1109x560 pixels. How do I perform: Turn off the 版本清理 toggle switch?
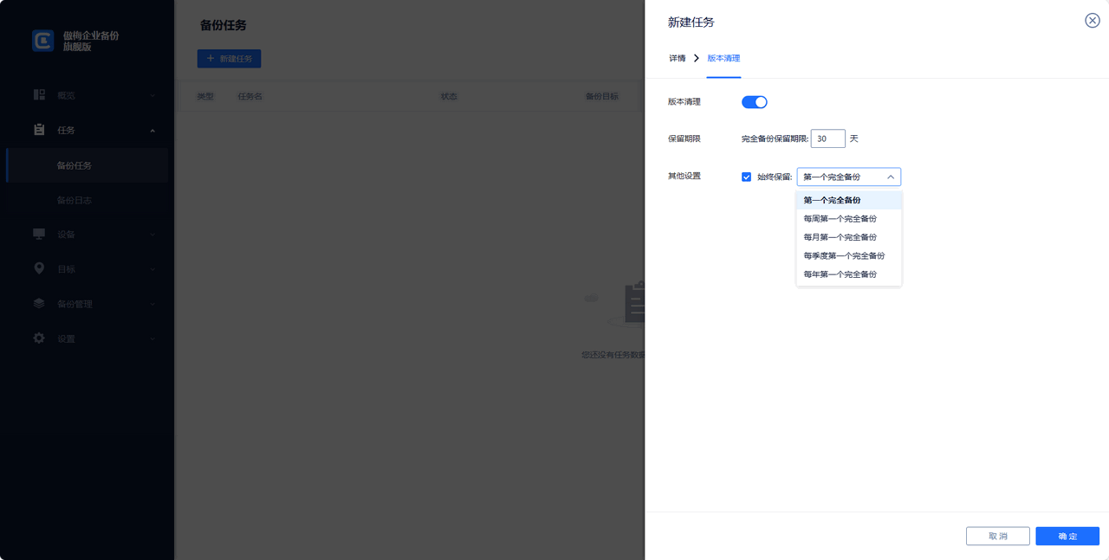[755, 102]
